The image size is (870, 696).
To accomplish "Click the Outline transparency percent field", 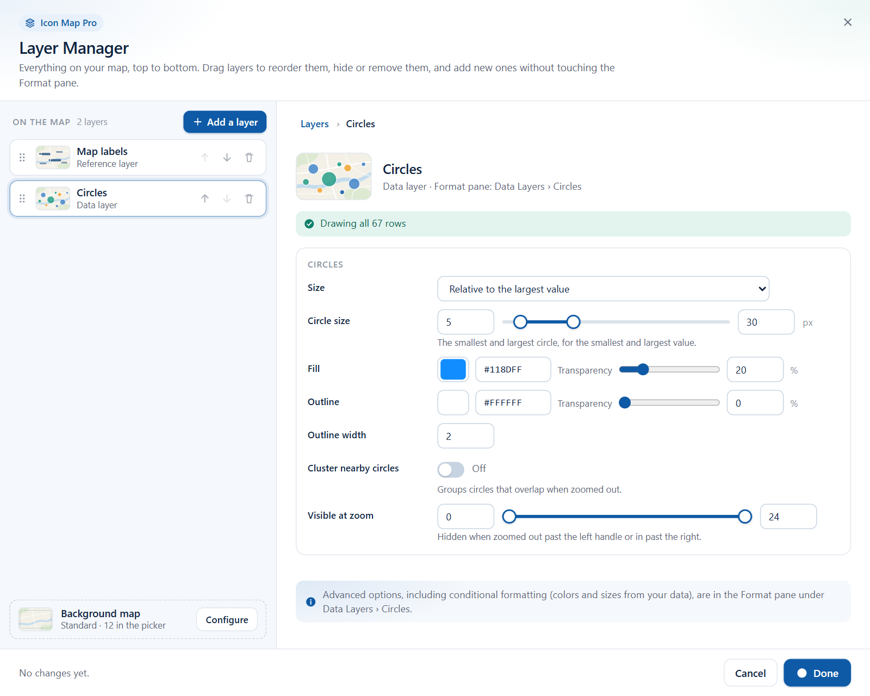I will (x=755, y=403).
